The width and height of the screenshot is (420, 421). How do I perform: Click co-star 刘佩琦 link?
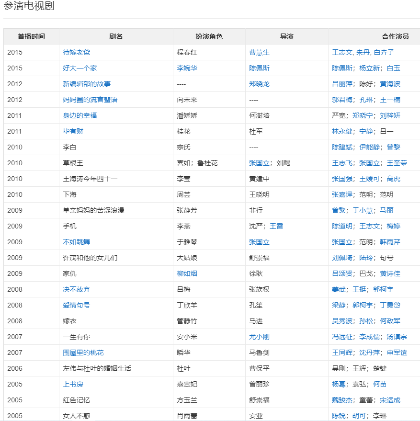click(x=342, y=258)
